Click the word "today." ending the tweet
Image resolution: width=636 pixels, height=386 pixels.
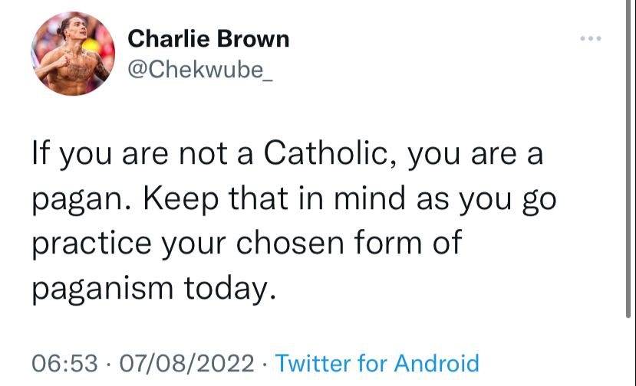(228, 288)
